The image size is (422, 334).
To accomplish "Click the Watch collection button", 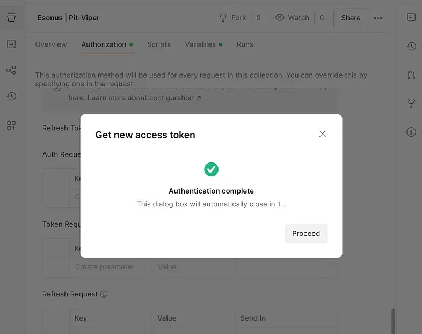I will click(x=293, y=18).
